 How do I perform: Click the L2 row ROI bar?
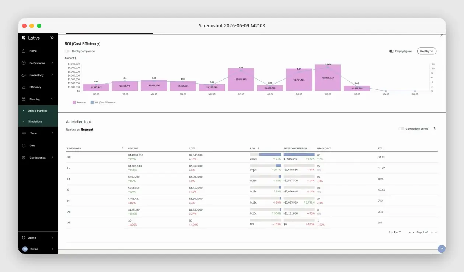[265, 166]
